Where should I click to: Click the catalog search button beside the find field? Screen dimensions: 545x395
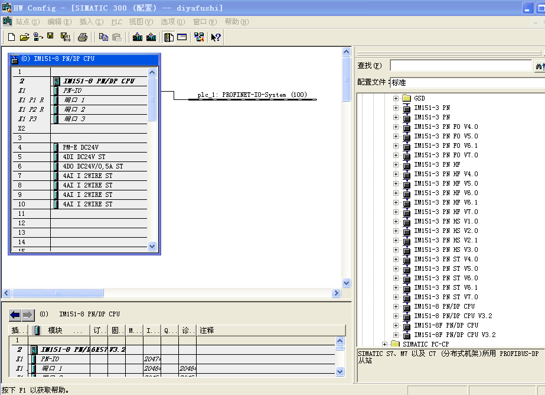[540, 66]
